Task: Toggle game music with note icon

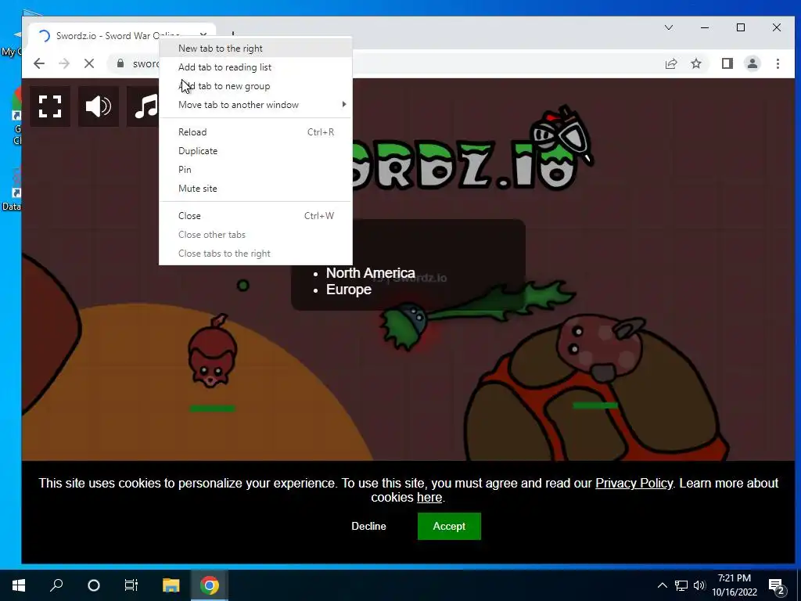Action: [145, 106]
